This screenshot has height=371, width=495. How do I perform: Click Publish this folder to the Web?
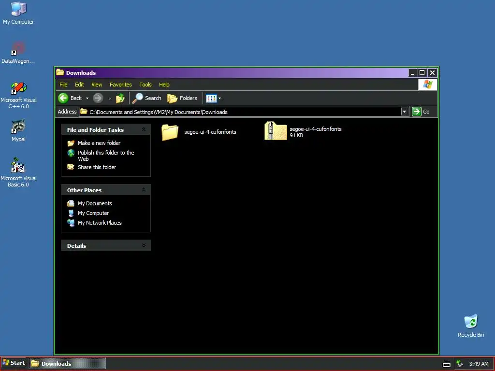[106, 156]
